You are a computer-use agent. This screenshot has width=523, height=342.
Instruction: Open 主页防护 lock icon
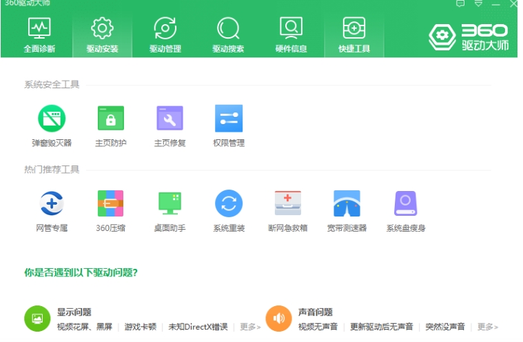click(111, 118)
